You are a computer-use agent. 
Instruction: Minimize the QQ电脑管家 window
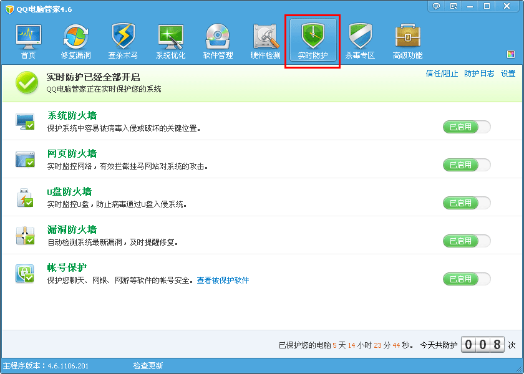pos(470,6)
